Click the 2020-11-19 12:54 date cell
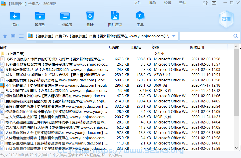The width and height of the screenshot is (241, 158). click(x=206, y=75)
